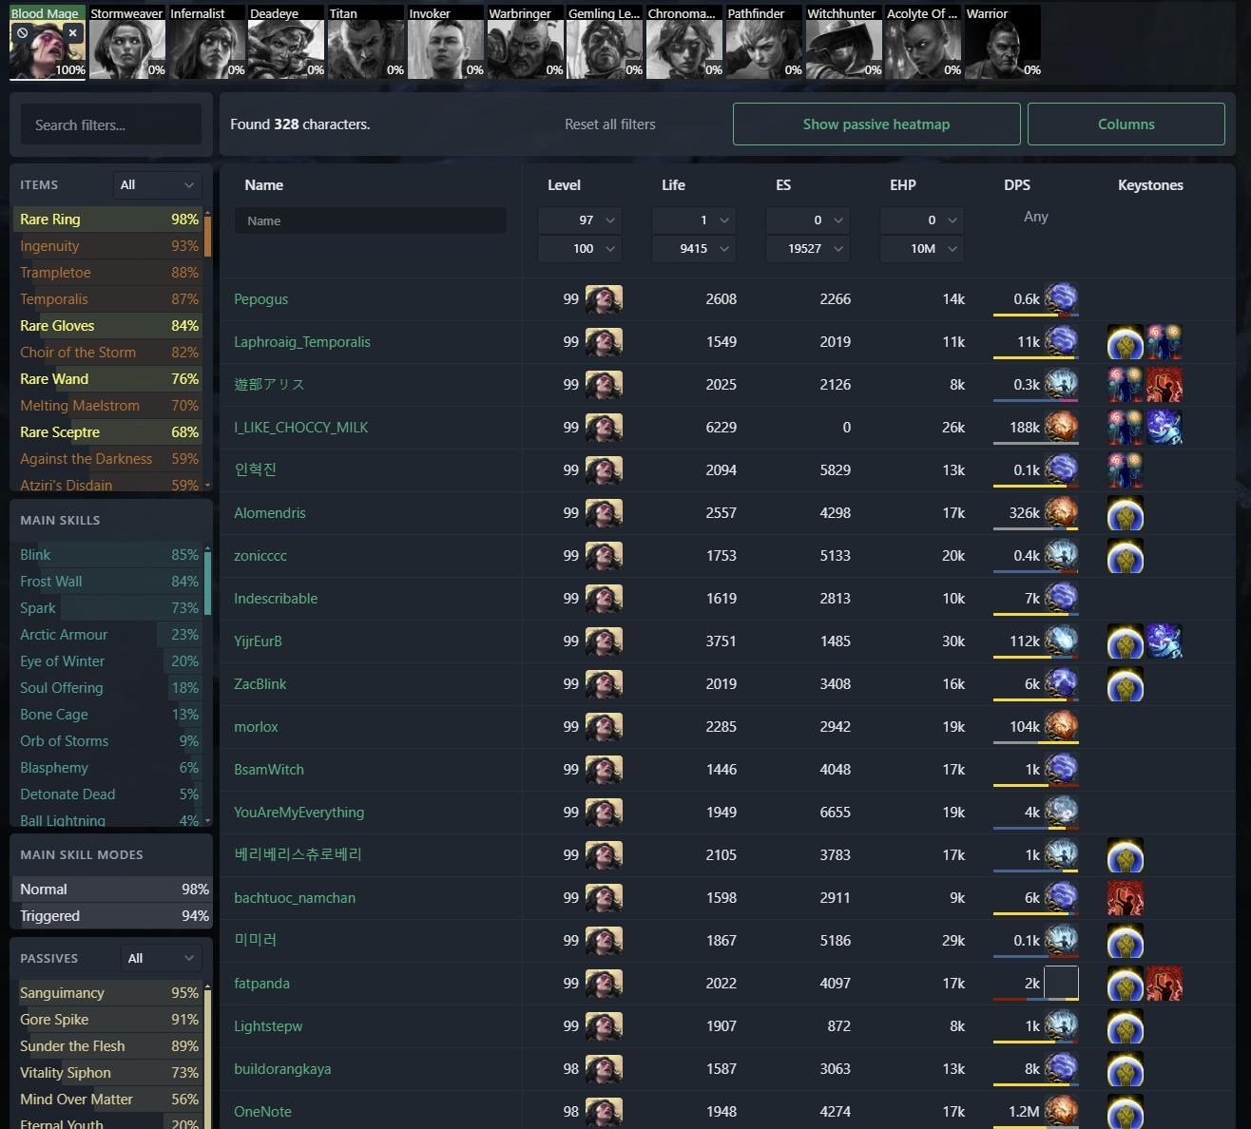The image size is (1251, 1129).
Task: Focus the Search filters input field
Action: tap(111, 124)
